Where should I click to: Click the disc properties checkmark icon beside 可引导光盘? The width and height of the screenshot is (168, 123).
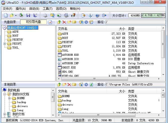tap(50, 22)
